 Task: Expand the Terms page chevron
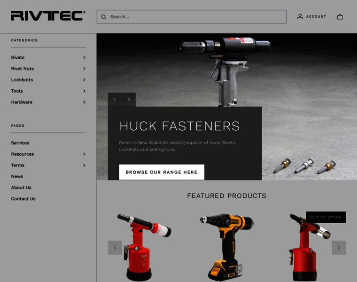[x=84, y=165]
